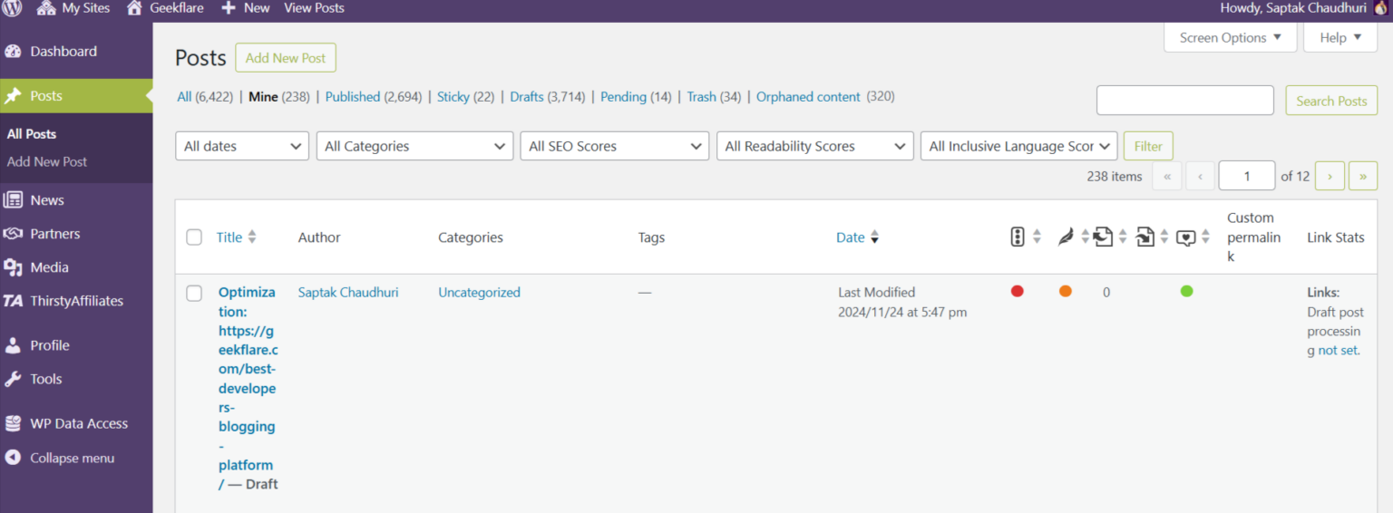Image resolution: width=1393 pixels, height=513 pixels.
Task: Sort by readability score feather icon
Action: [1067, 237]
